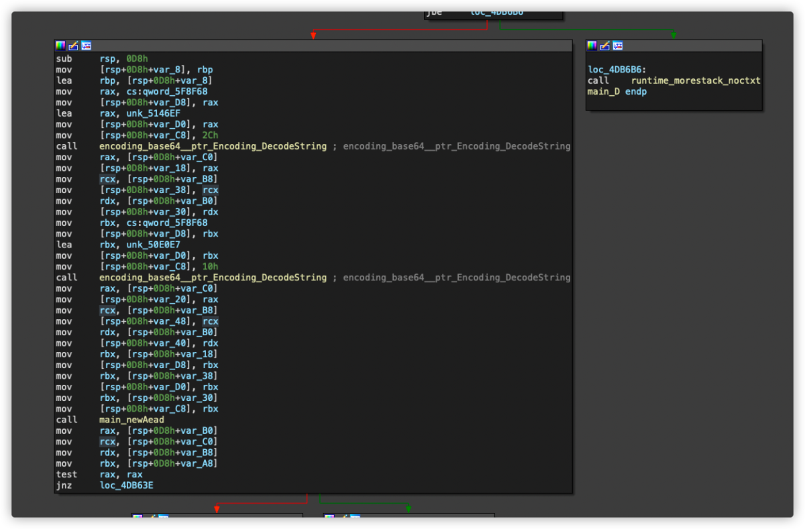
Task: Follow the jnz loc_4DB63E jump target
Action: coord(126,485)
